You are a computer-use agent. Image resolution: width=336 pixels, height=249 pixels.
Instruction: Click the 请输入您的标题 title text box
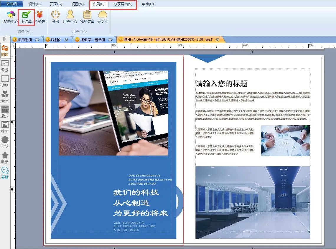[x=222, y=83]
